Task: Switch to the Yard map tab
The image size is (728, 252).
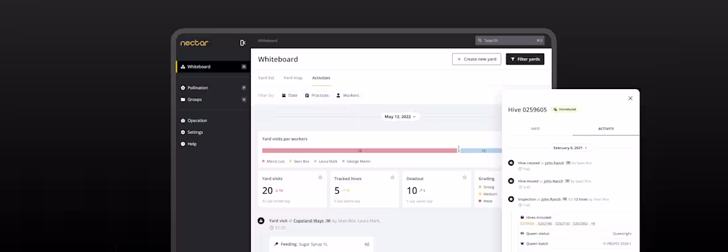Action: [293, 78]
